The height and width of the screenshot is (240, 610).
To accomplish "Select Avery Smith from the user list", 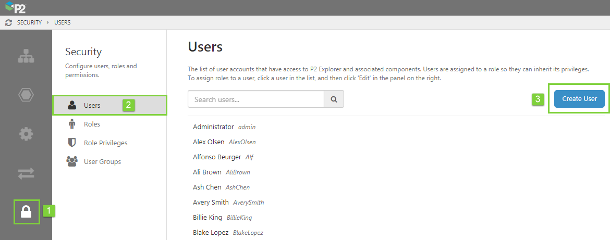I will [x=211, y=202].
